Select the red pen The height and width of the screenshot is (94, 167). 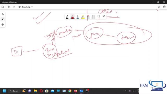coord(73,17)
